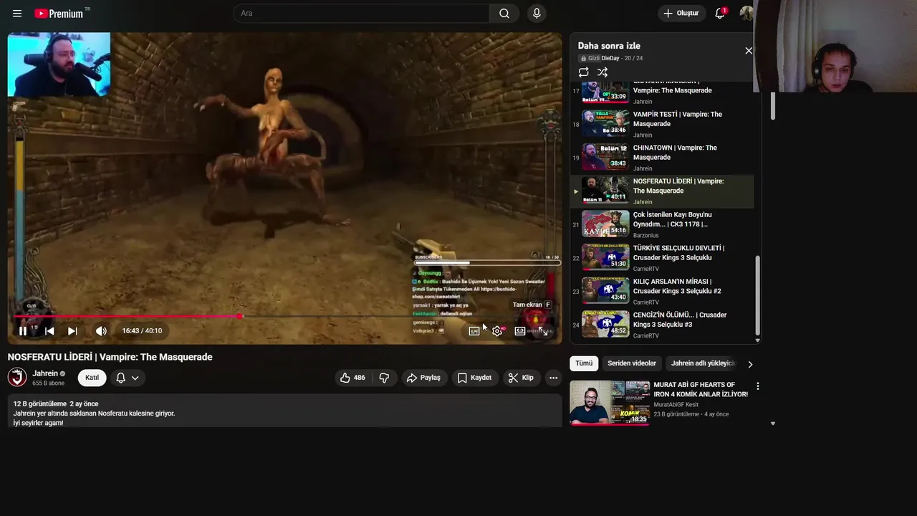Click '655 B abone' subscriber count
Screen dimensions: 917x516
[49, 383]
